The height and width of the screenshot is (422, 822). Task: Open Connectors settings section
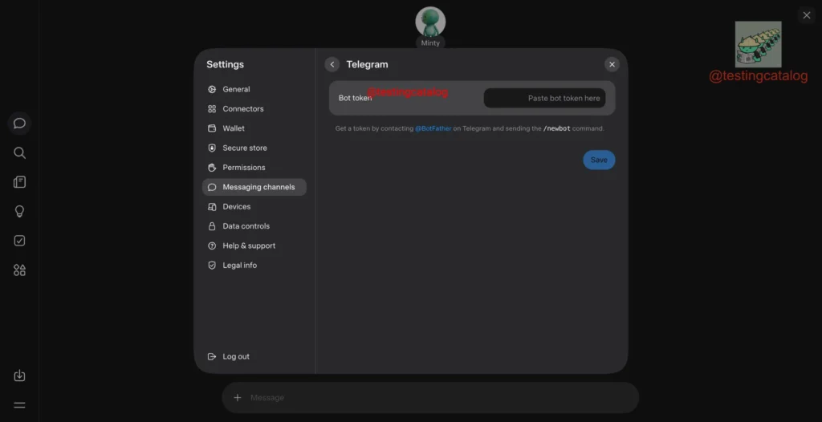(254, 109)
